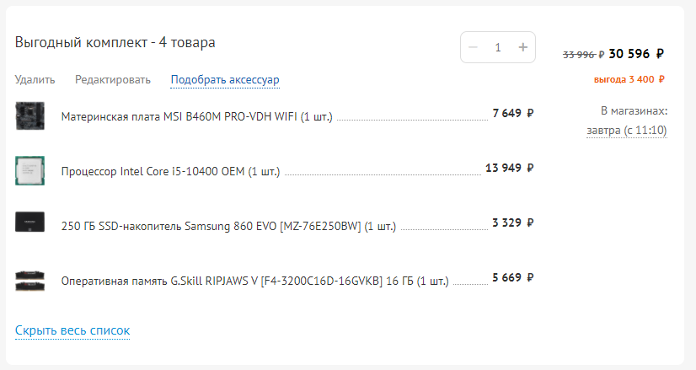The width and height of the screenshot is (696, 370).
Task: Click the kit title Выгодный комплект
Action: point(115,42)
